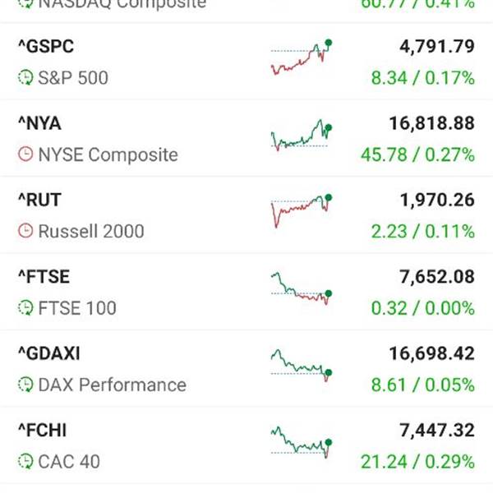The width and height of the screenshot is (493, 493).
Task: Tap the red clock icon beside NYSE Composite
Action: click(25, 154)
